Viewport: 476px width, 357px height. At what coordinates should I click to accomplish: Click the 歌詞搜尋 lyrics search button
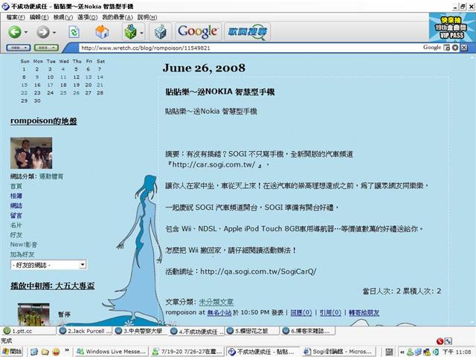pyautogui.click(x=248, y=31)
